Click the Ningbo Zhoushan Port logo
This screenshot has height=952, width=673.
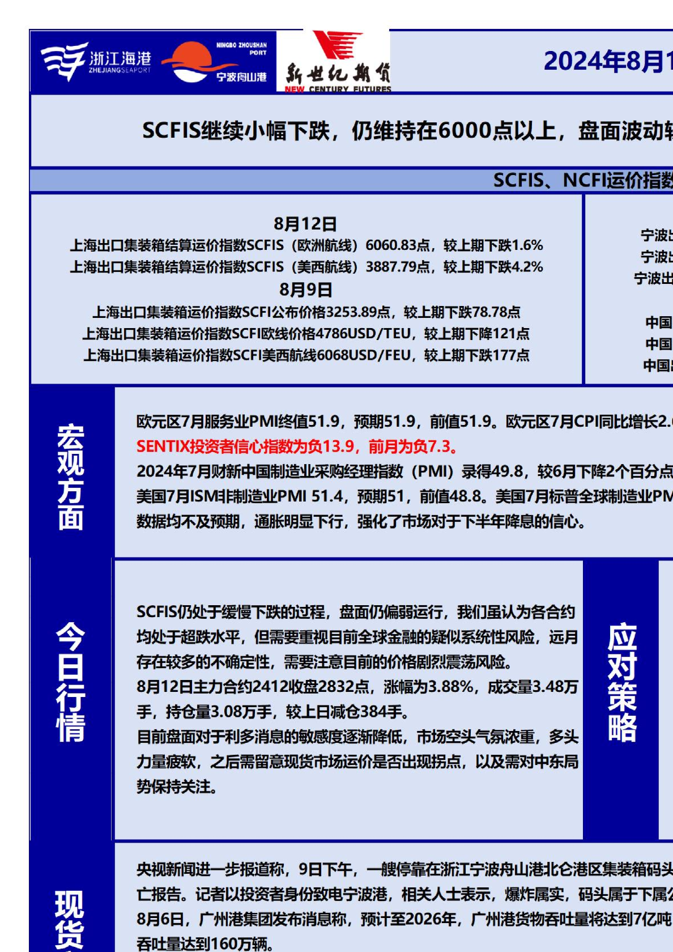215,62
